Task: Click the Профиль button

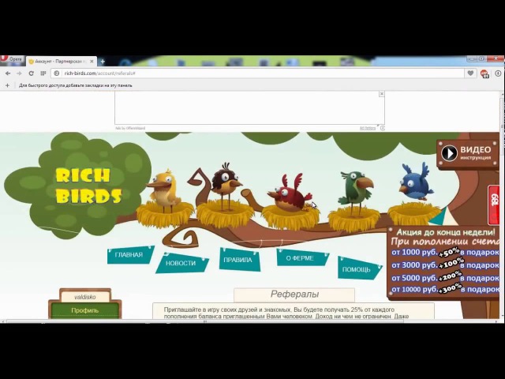Action: pos(85,310)
